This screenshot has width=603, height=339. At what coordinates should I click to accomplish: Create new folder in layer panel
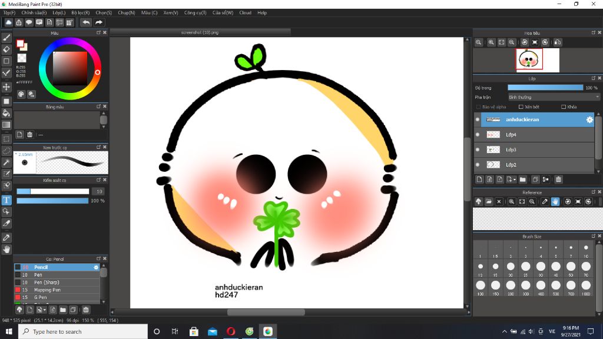(x=523, y=179)
